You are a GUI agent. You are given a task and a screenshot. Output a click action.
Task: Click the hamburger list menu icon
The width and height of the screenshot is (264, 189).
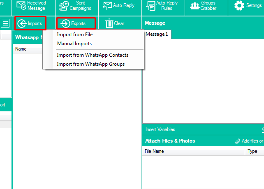(5, 23)
